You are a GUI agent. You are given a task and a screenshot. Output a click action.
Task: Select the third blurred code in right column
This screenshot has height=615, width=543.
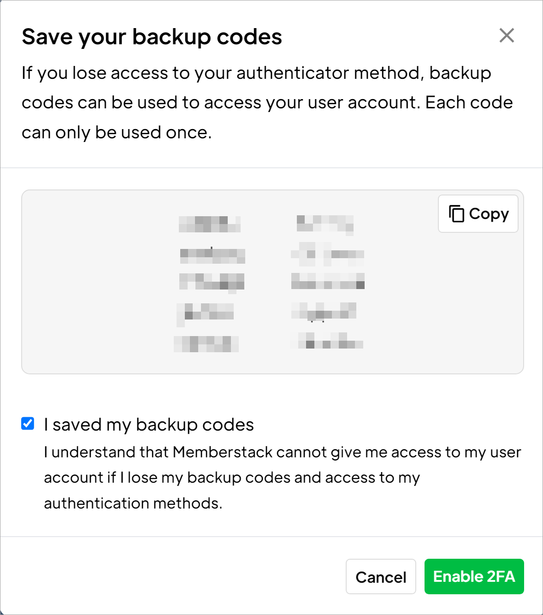point(328,281)
